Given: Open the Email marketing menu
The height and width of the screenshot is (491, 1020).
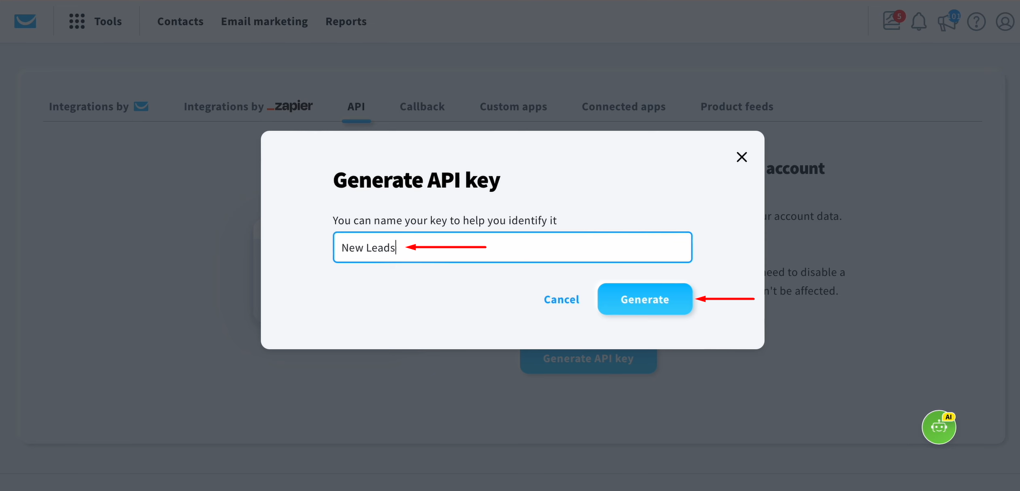Looking at the screenshot, I should [264, 22].
